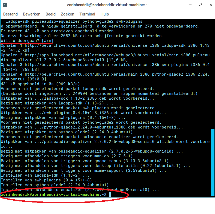Open the Bestand menu
Screen dimensions: 215x214
click(10, 14)
